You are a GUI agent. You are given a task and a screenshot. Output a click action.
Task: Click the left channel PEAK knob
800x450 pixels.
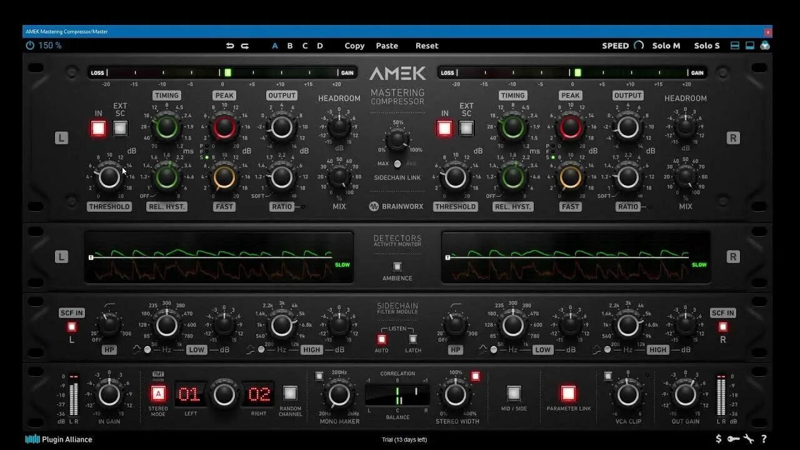point(224,127)
